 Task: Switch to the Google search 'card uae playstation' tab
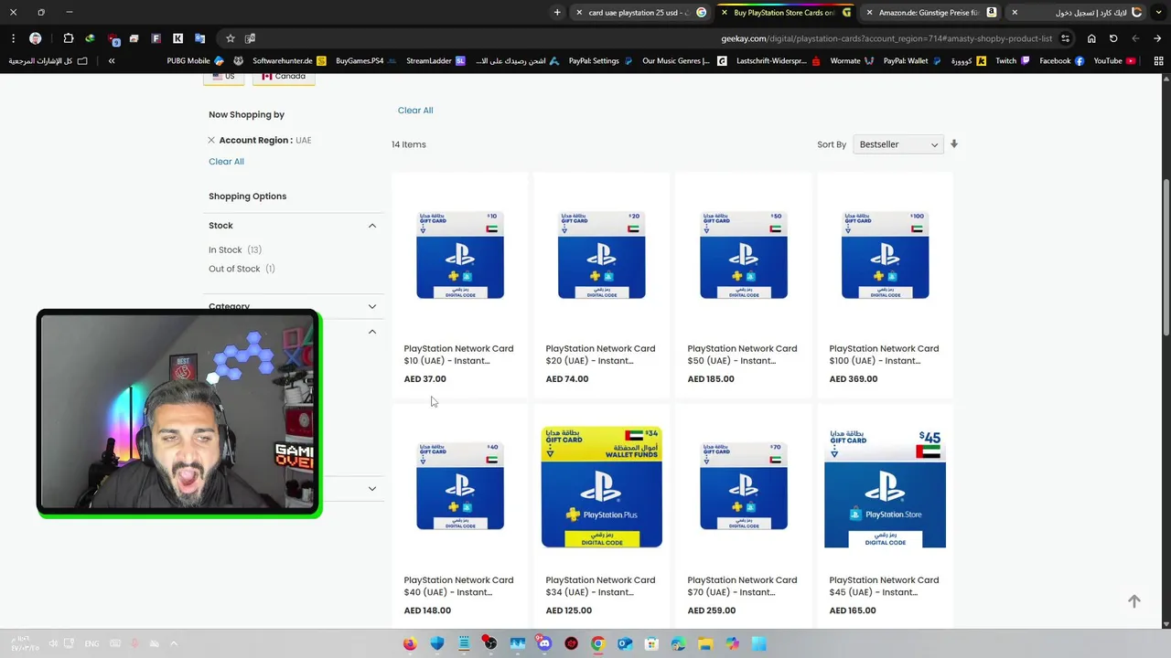[x=640, y=13]
